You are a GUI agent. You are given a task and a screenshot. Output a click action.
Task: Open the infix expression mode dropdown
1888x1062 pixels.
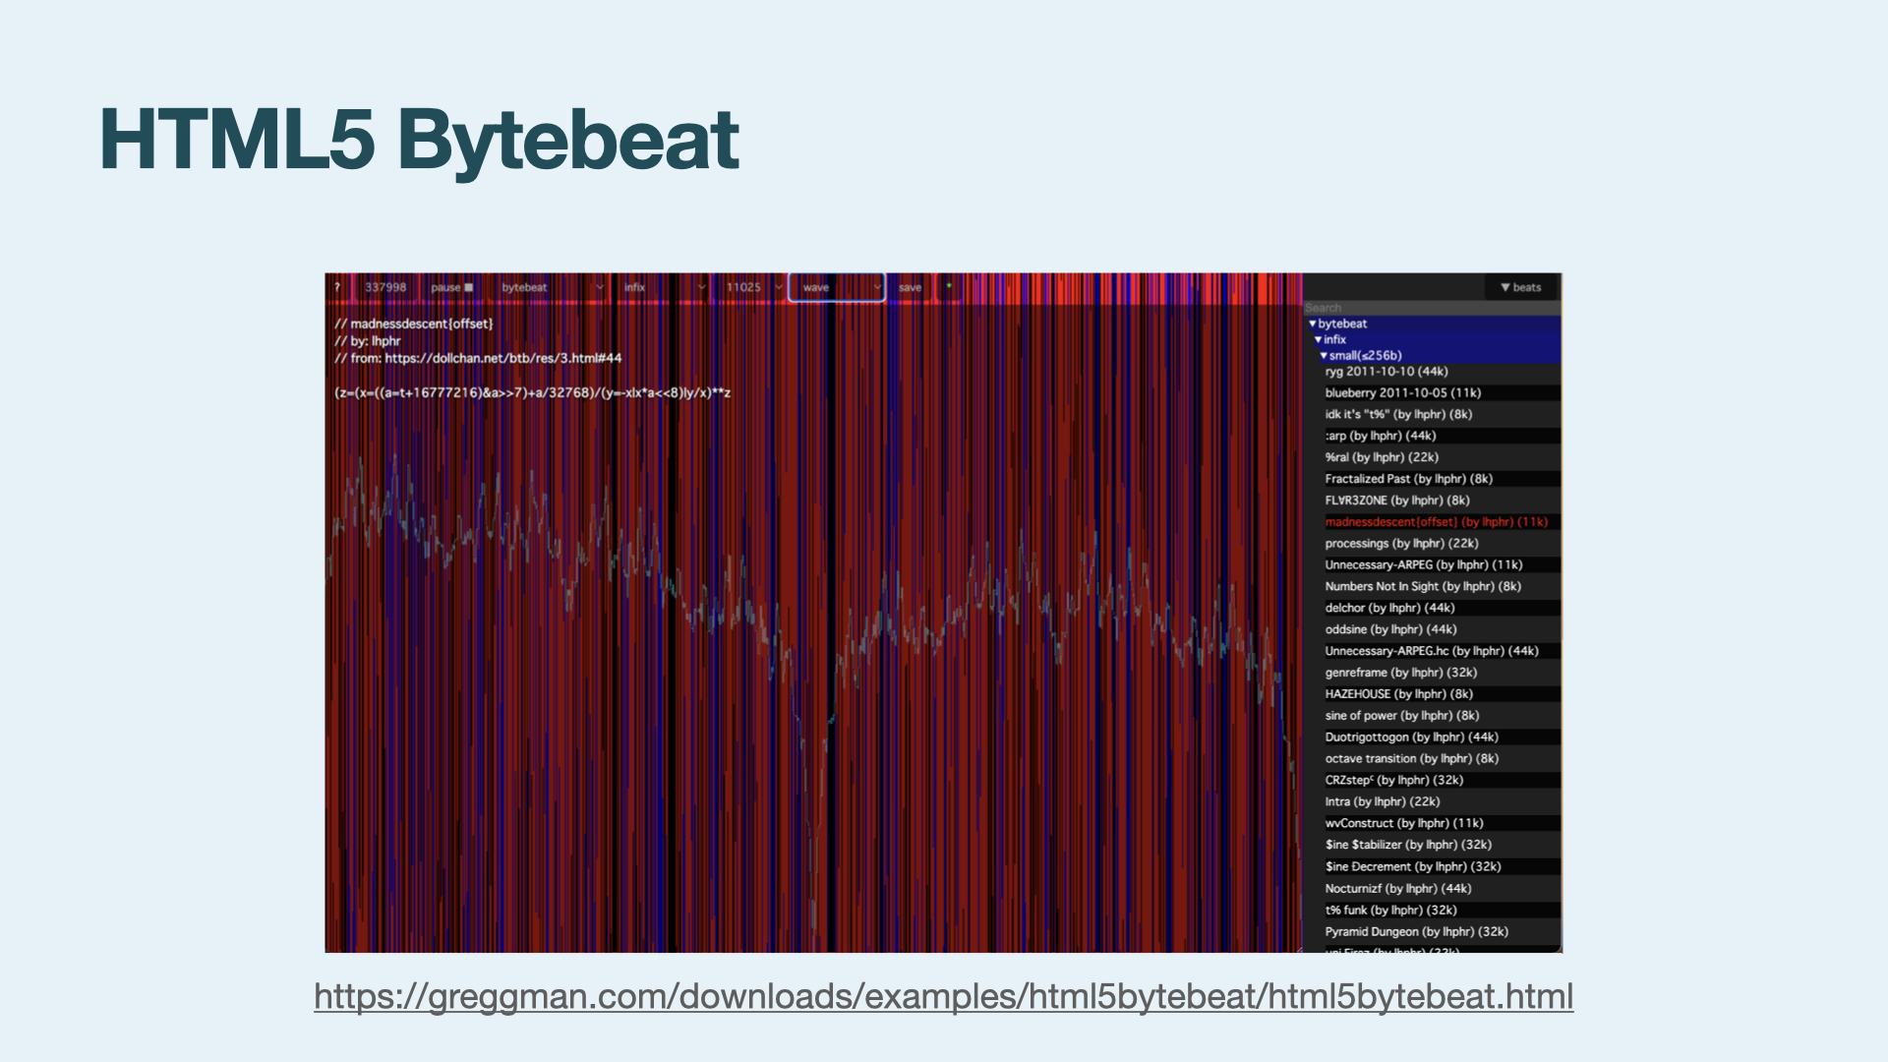[664, 287]
